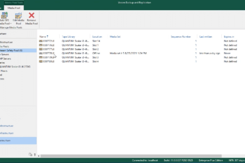The width and height of the screenshot is (245, 163).
Task: Click the Slot 4 location cell
Action: point(95,61)
